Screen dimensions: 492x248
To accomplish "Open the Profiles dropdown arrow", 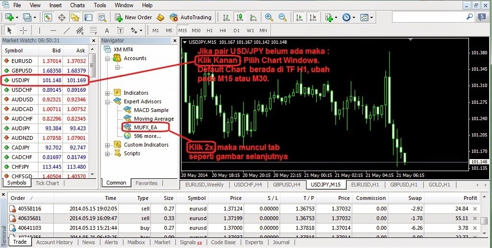I will [35, 18].
